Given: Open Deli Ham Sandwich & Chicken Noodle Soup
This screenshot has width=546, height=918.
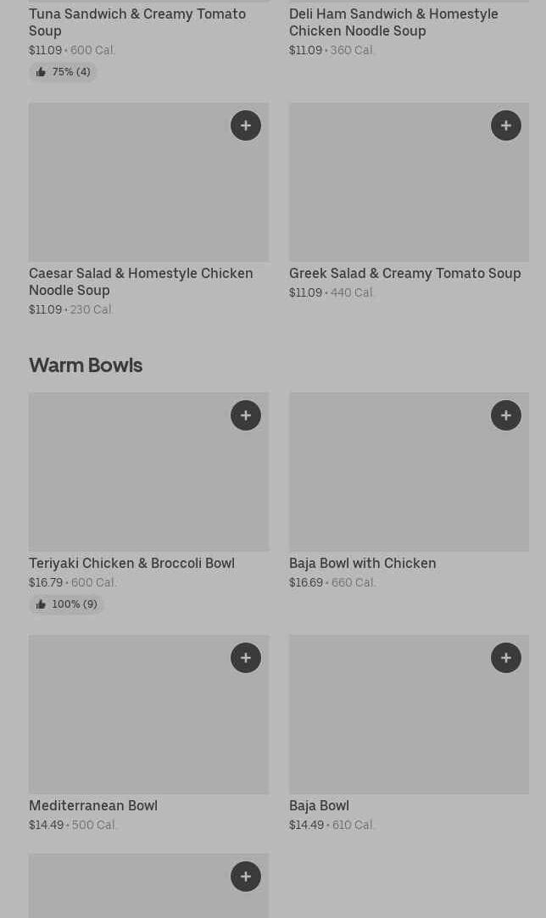Looking at the screenshot, I should tap(393, 22).
